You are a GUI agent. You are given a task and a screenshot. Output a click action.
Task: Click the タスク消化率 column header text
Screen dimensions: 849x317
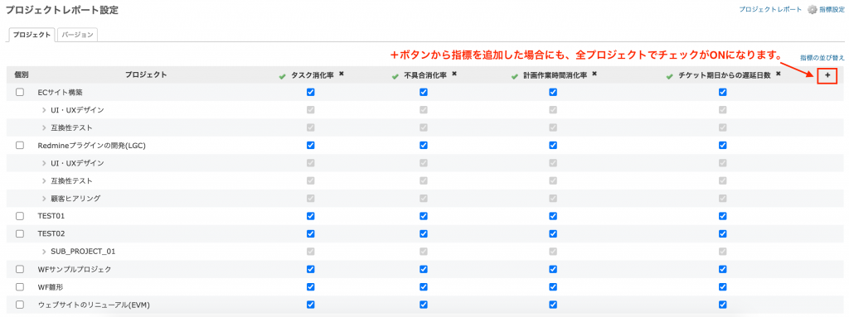click(x=313, y=77)
